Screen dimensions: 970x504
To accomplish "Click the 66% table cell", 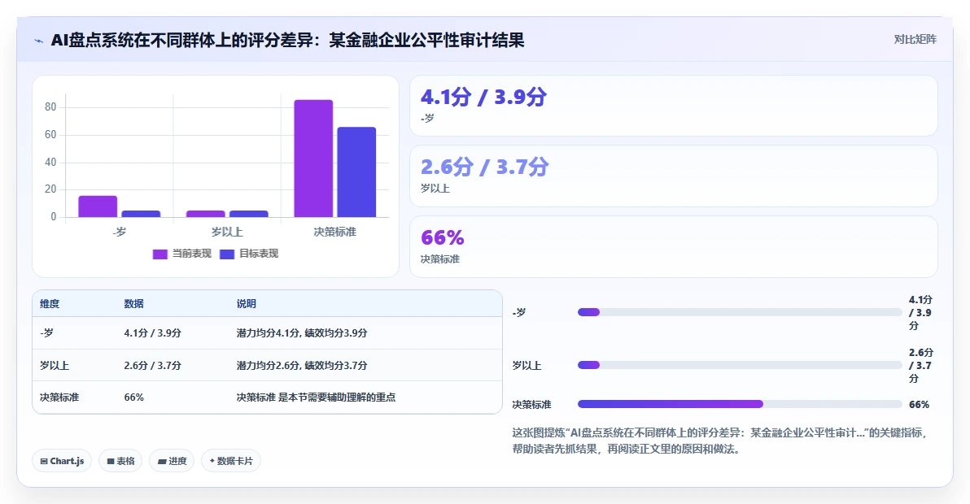I will tap(133, 398).
